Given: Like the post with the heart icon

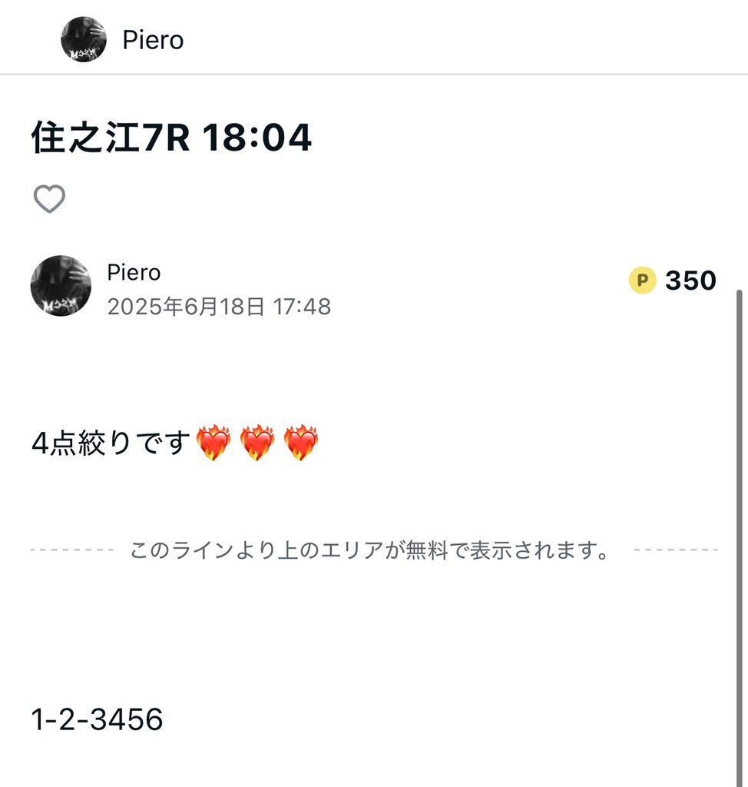Looking at the screenshot, I should click(x=49, y=200).
